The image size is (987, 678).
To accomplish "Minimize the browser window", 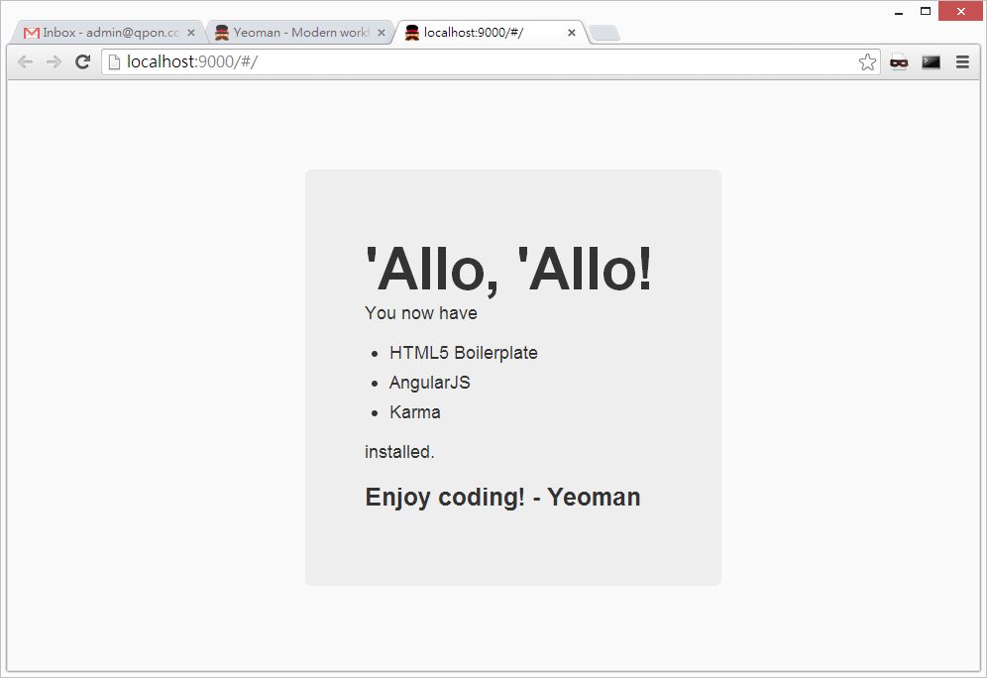I will 899,12.
